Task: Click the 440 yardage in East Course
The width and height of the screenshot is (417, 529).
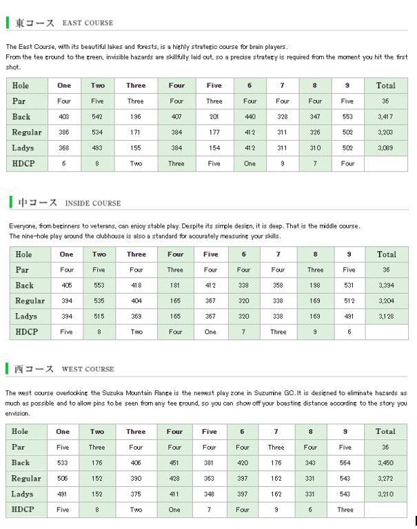Action: pyautogui.click(x=250, y=117)
